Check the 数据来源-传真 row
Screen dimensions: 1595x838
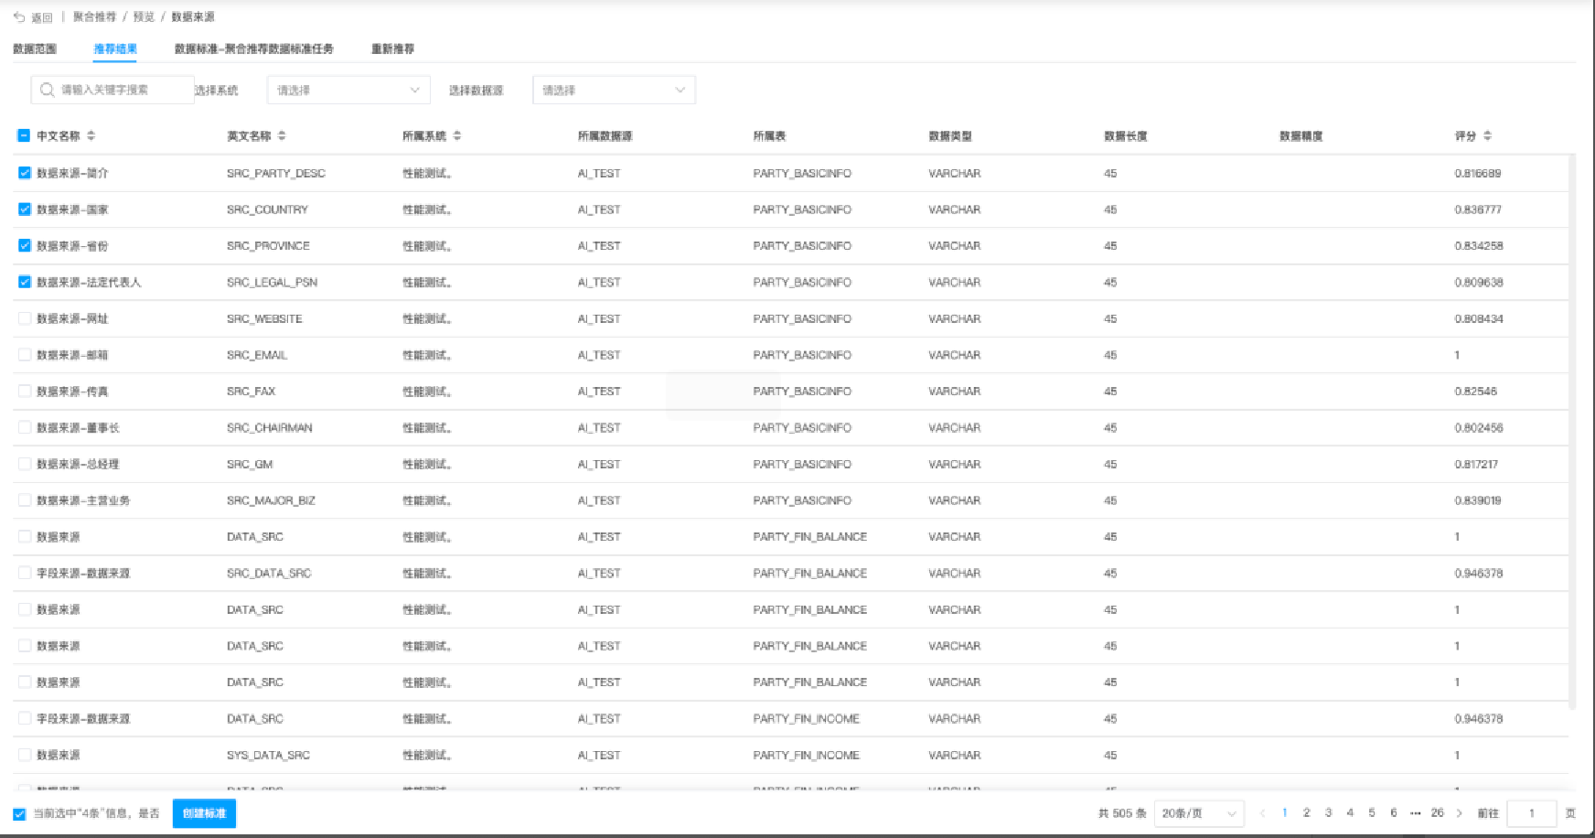(x=25, y=391)
